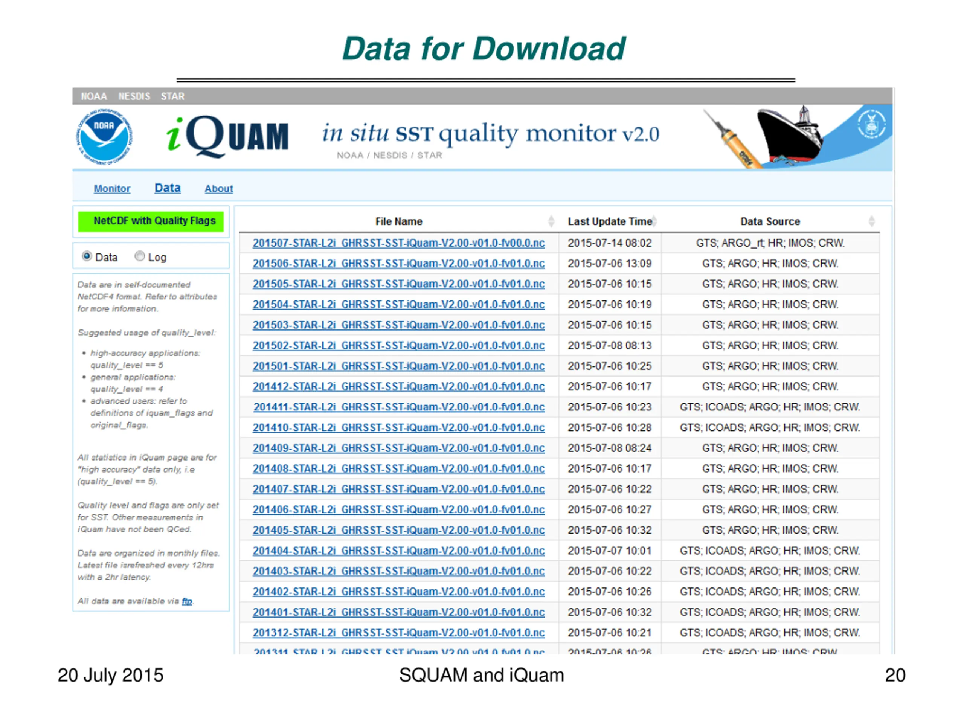Image resolution: width=964 pixels, height=723 pixels.
Task: Download the 201504 iQuam netCDF file
Action: (399, 304)
